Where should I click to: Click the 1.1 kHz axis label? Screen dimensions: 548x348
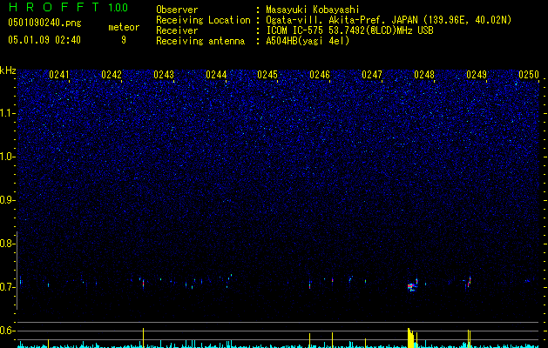(6, 113)
